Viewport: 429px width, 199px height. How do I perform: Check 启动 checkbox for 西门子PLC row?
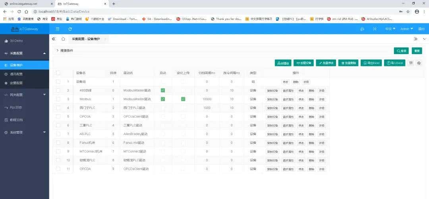[163, 108]
